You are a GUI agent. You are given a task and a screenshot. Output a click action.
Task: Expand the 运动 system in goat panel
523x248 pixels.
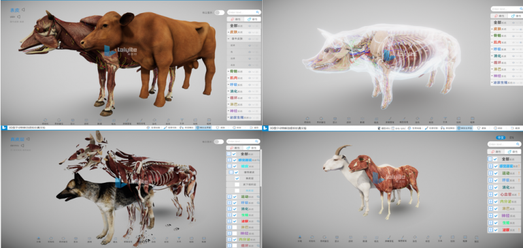coord(490,173)
